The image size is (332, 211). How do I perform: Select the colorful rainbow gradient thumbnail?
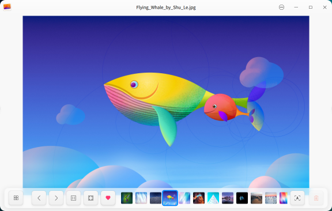click(284, 198)
